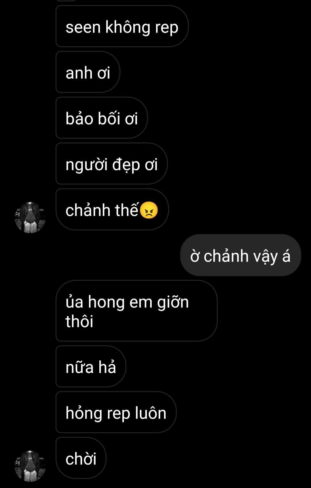This screenshot has width=311, height=488.
Task: Tap the sent reply 'ờ chảnh vậy á'
Action: click(241, 255)
